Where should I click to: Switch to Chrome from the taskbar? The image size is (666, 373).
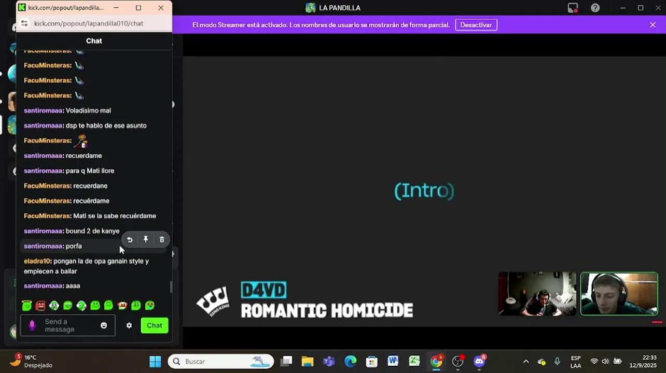437,361
